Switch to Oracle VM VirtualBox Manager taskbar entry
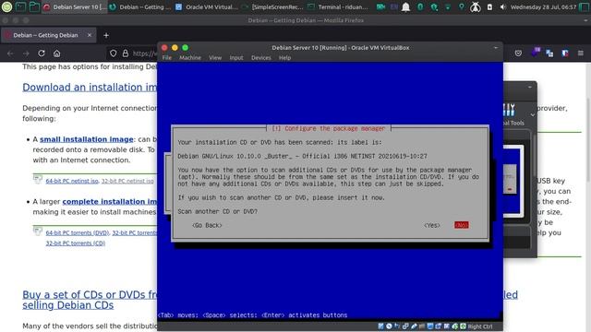 tap(206, 6)
